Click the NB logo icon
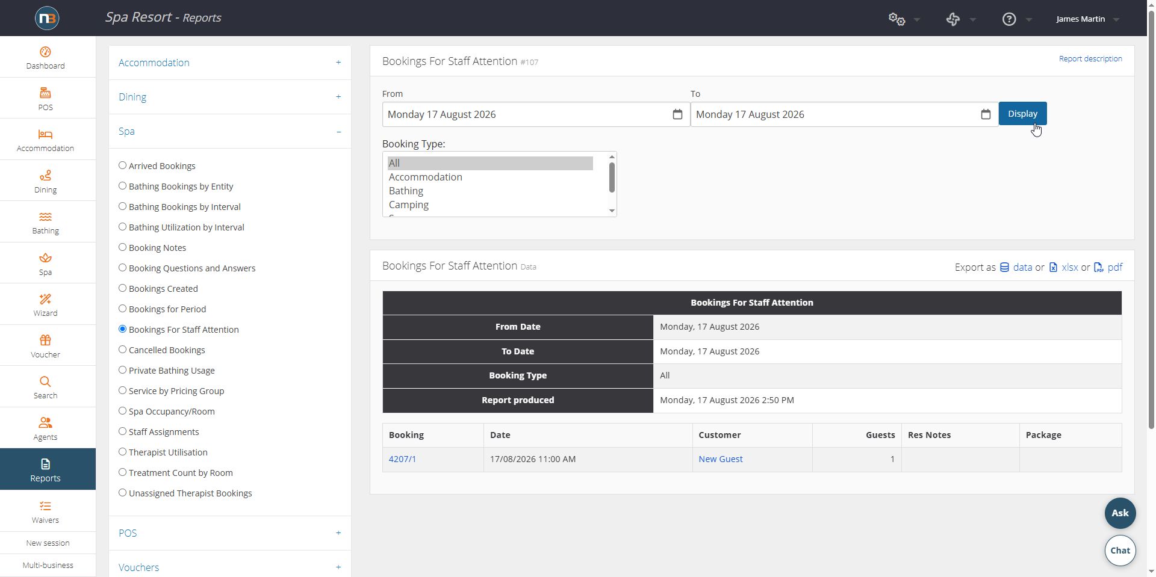Image resolution: width=1156 pixels, height=577 pixels. 46,18
